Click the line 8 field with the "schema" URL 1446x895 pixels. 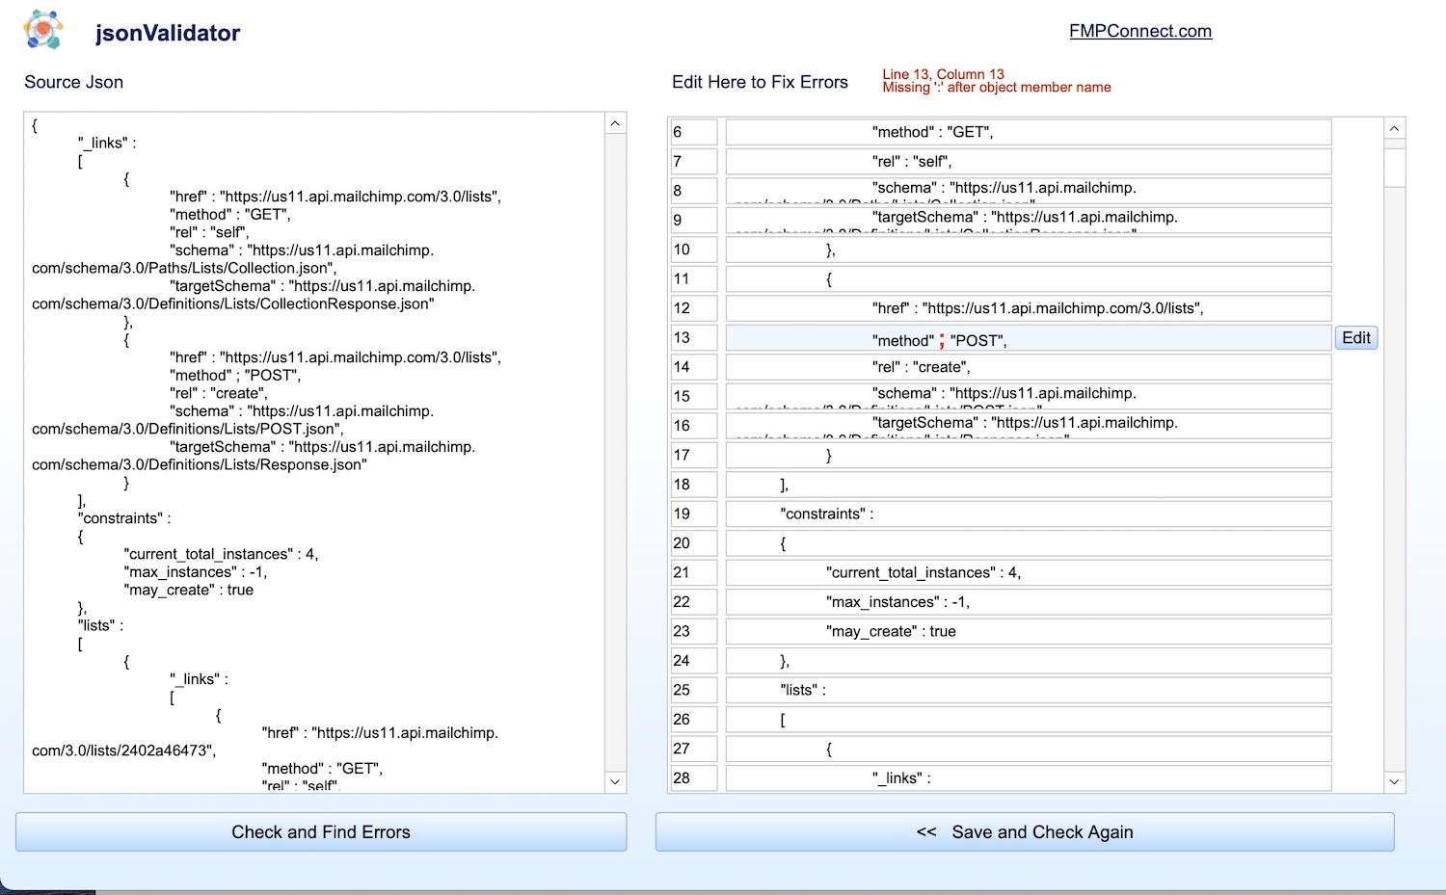[x=1029, y=191]
